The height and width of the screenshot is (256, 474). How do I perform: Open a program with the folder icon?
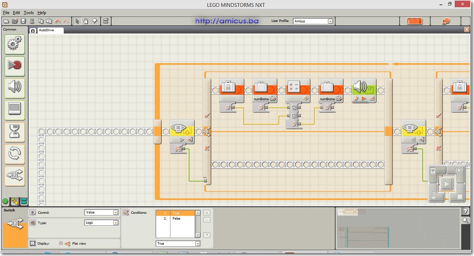point(15,21)
